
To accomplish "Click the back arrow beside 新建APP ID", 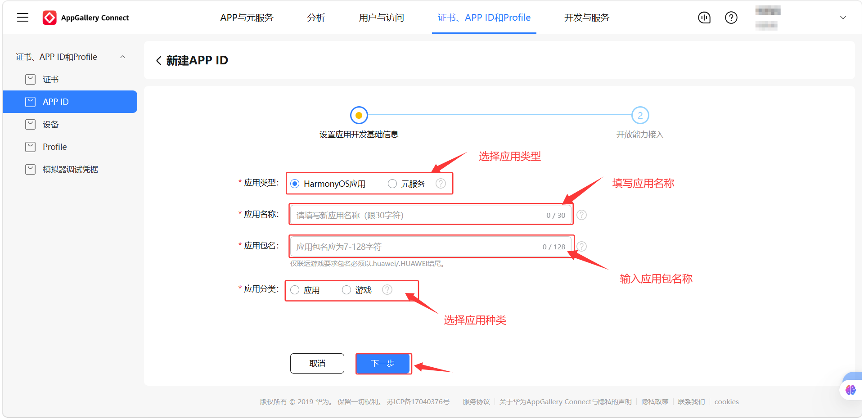I will click(158, 61).
